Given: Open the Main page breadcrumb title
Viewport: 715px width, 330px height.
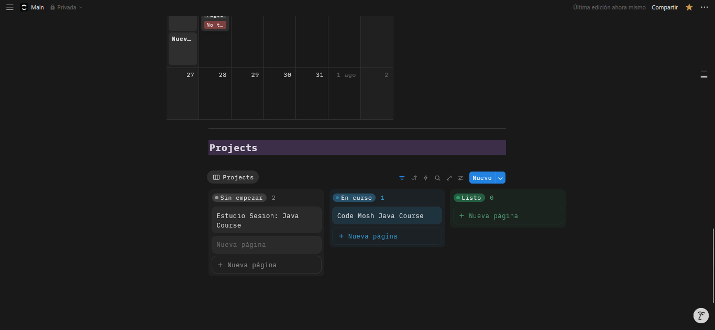Looking at the screenshot, I should [37, 7].
